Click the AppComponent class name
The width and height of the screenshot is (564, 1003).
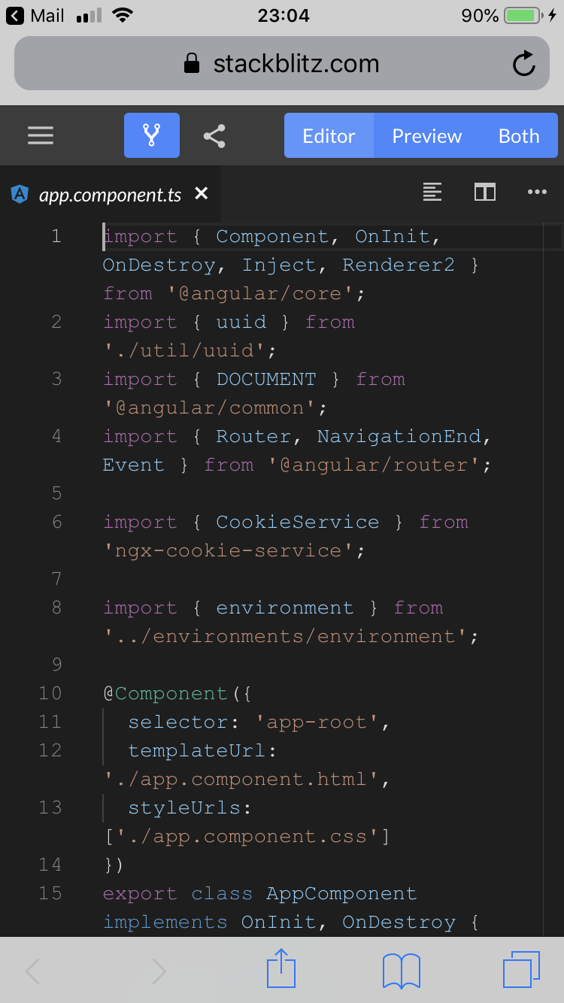pos(341,893)
